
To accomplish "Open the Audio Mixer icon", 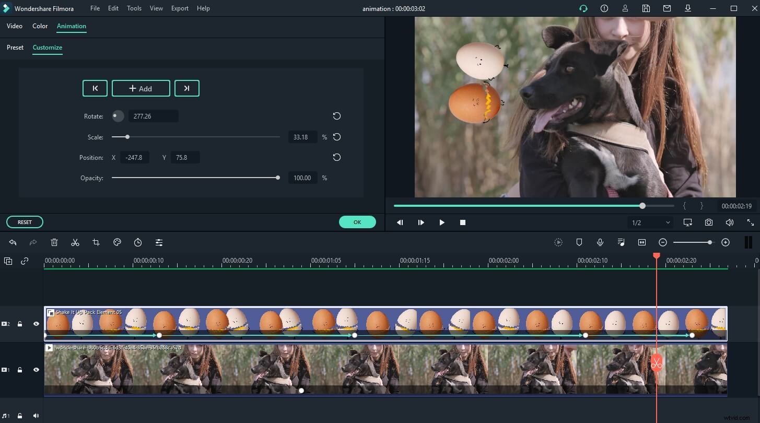I will [621, 242].
